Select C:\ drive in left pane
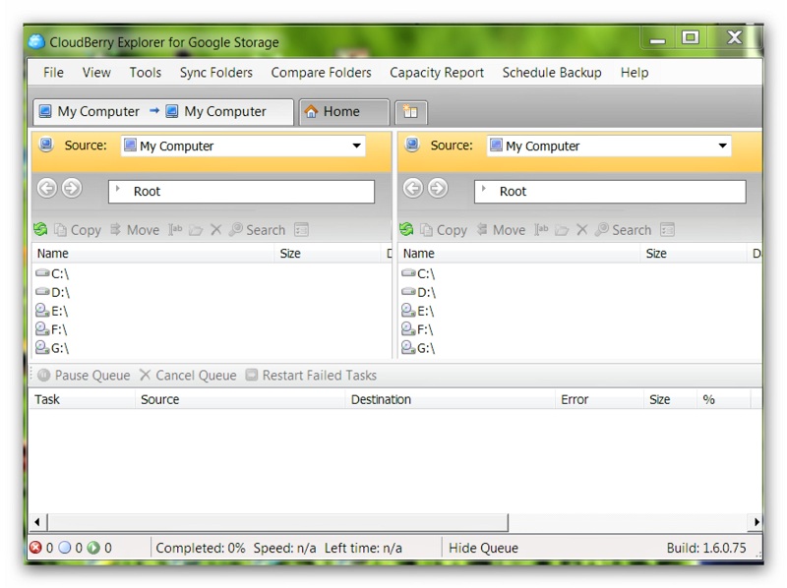The width and height of the screenshot is (787, 588). point(52,273)
